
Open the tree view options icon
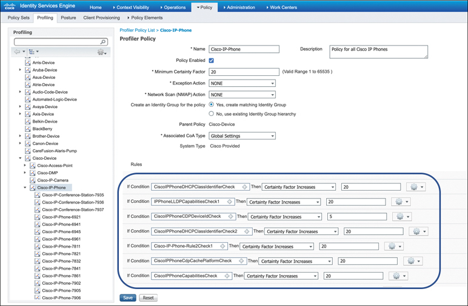coord(32,52)
